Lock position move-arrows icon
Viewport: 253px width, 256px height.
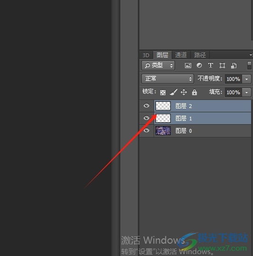[x=184, y=92]
